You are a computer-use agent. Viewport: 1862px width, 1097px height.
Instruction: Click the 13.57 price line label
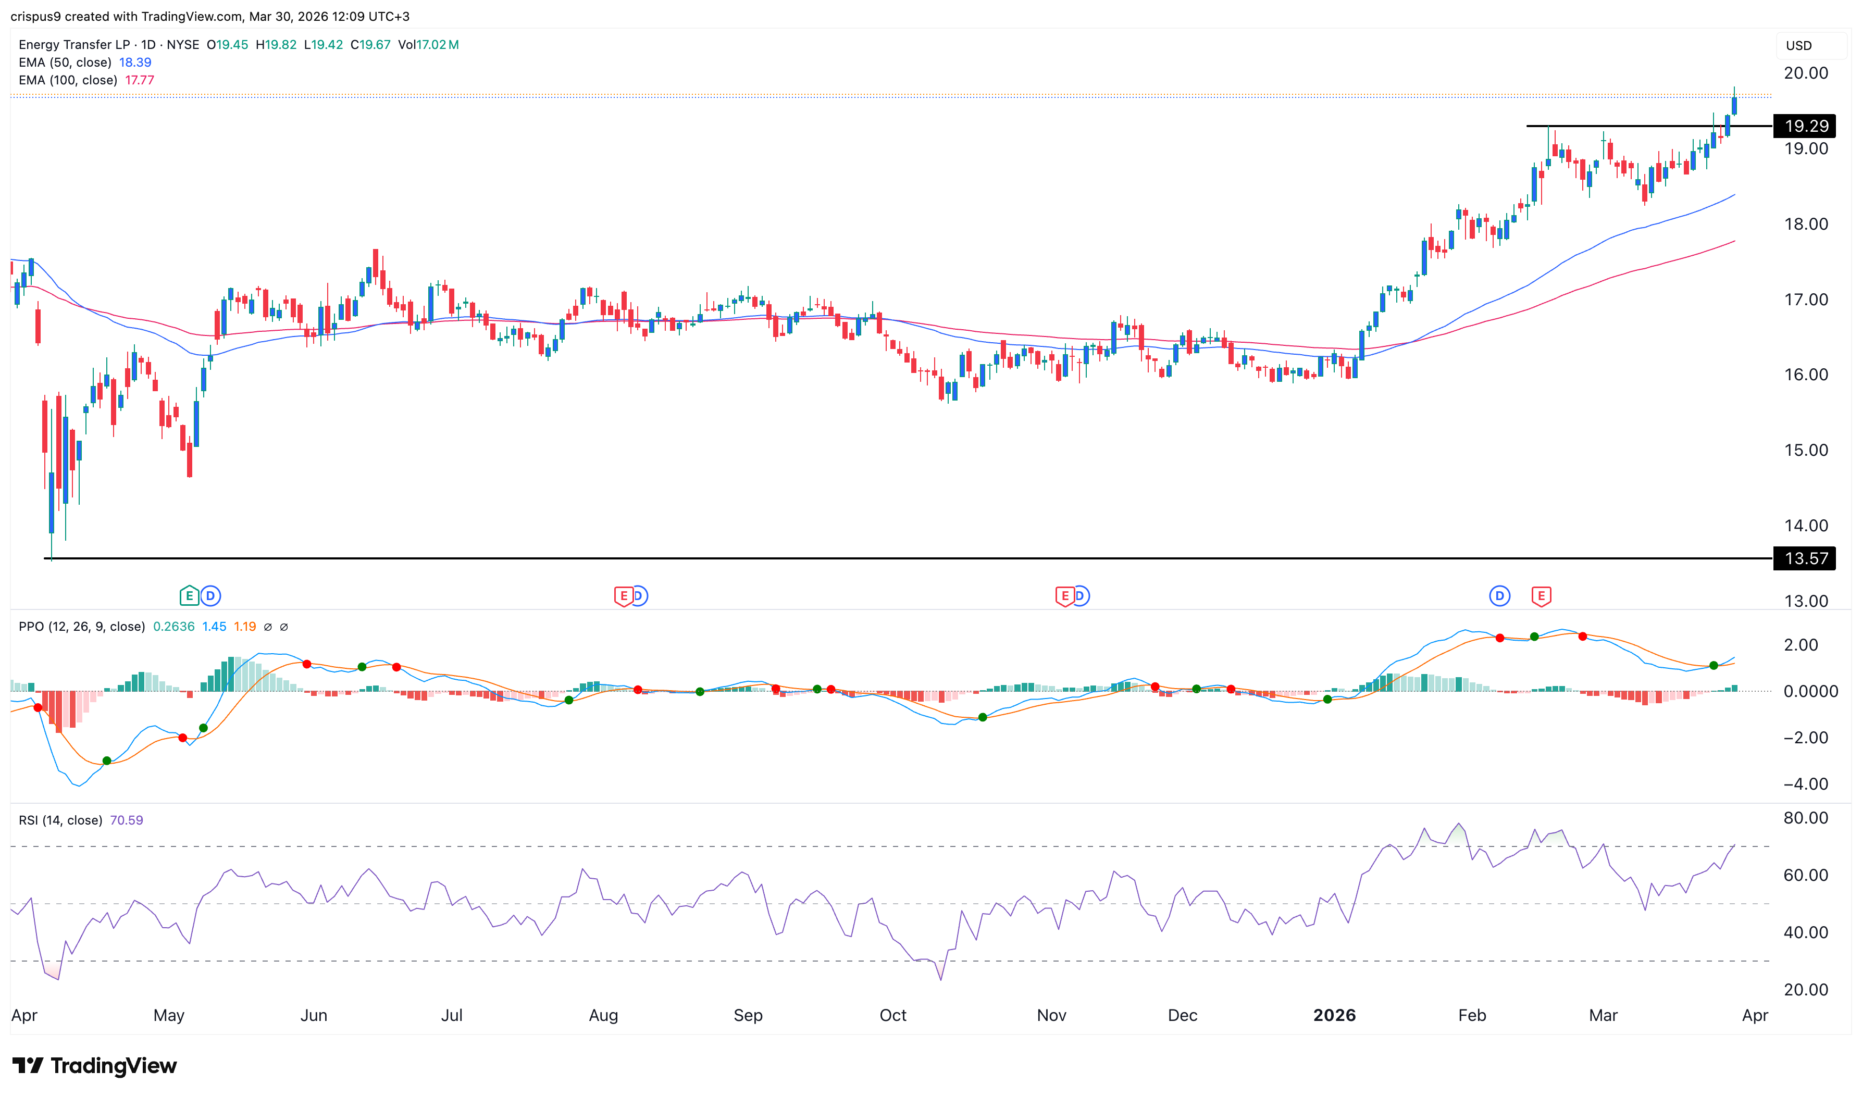pos(1806,559)
